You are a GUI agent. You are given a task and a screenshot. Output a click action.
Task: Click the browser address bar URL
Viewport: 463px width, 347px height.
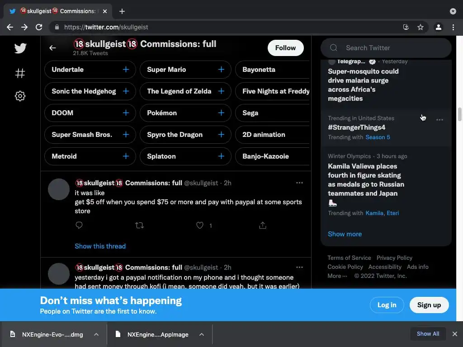[106, 27]
